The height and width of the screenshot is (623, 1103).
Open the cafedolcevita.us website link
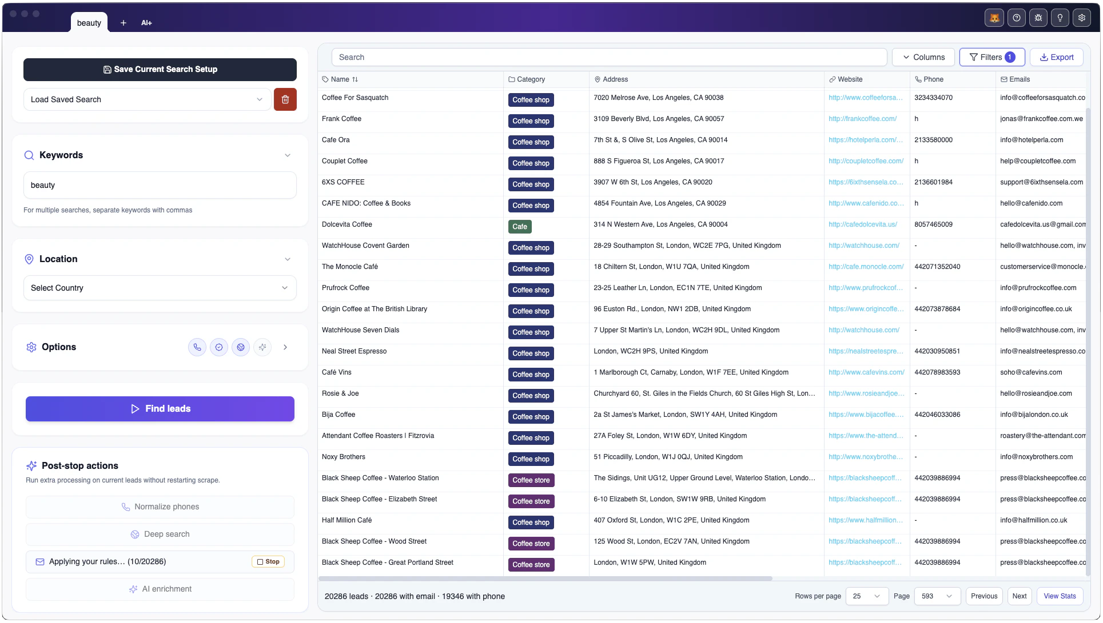(862, 224)
